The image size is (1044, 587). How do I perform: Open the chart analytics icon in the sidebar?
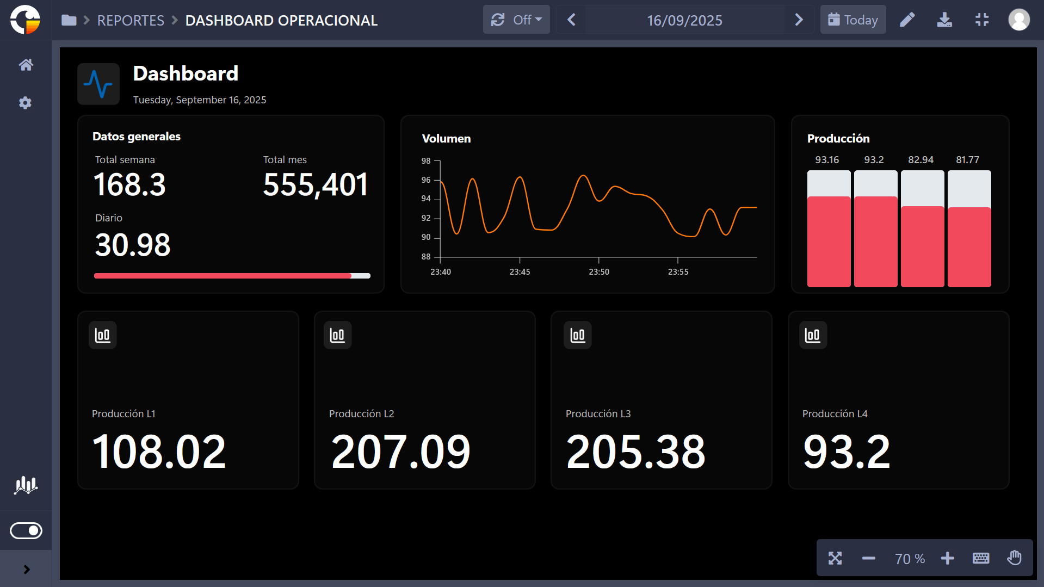pos(26,485)
